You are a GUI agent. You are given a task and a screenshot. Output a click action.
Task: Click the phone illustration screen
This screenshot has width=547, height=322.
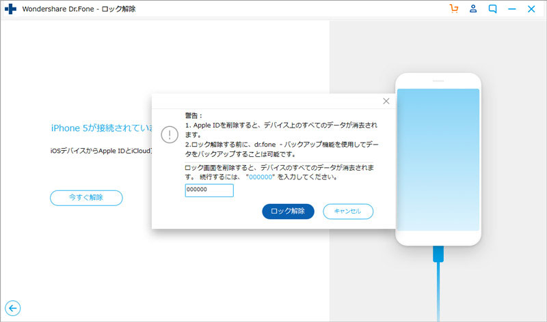[438, 160]
